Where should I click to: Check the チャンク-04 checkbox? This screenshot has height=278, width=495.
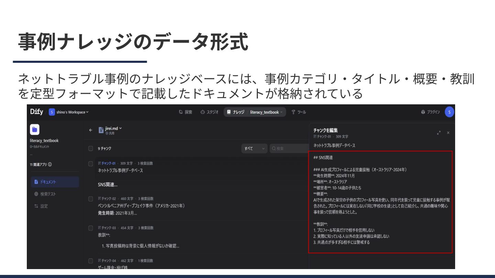click(x=91, y=261)
